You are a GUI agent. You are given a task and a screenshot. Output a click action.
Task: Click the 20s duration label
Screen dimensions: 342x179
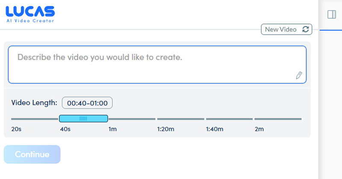pyautogui.click(x=16, y=129)
